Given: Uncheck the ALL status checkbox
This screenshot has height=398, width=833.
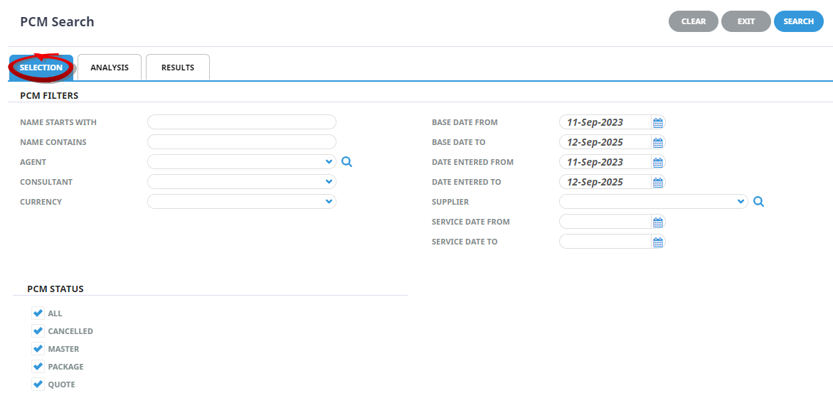Looking at the screenshot, I should 38,313.
